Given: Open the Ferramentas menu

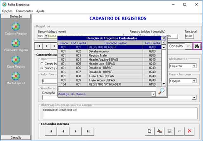Looking at the screenshot, I should tap(24, 11).
